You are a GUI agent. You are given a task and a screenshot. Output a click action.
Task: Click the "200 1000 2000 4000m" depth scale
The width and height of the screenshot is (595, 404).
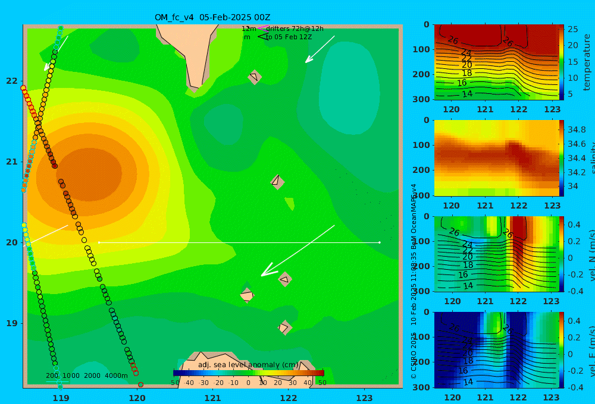pyautogui.click(x=86, y=375)
